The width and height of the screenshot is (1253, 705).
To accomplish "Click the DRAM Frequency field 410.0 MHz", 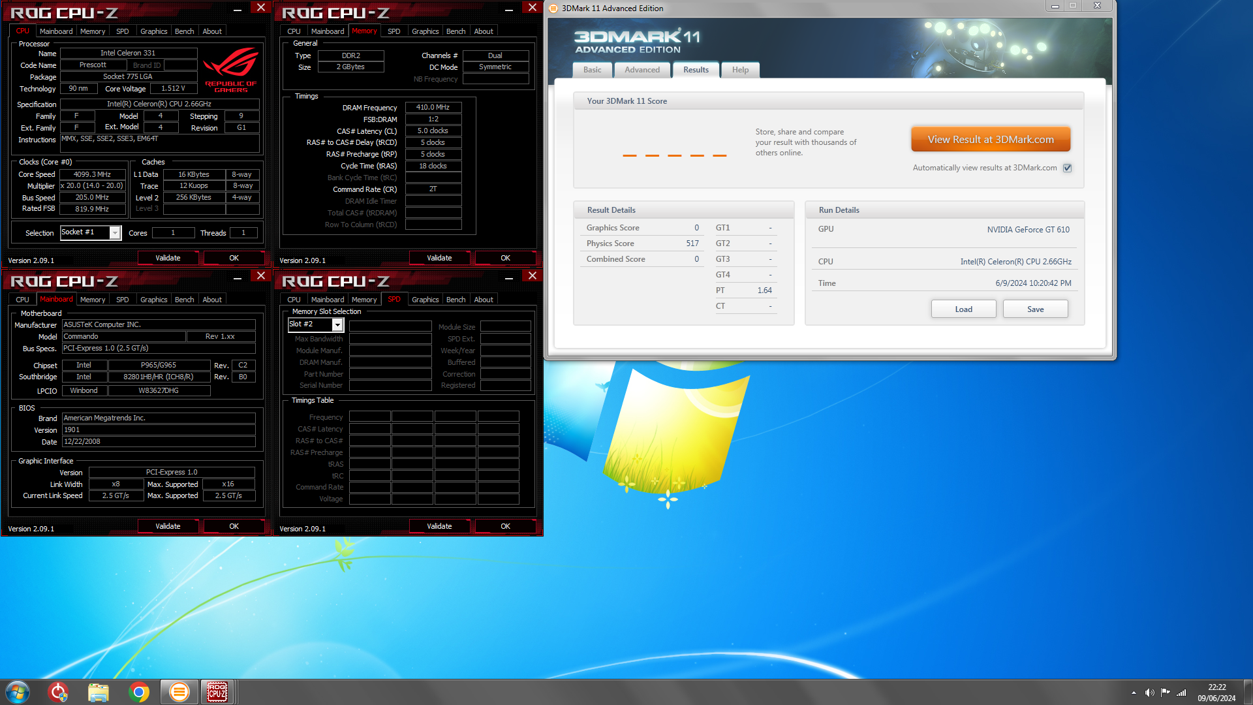I will tap(433, 107).
